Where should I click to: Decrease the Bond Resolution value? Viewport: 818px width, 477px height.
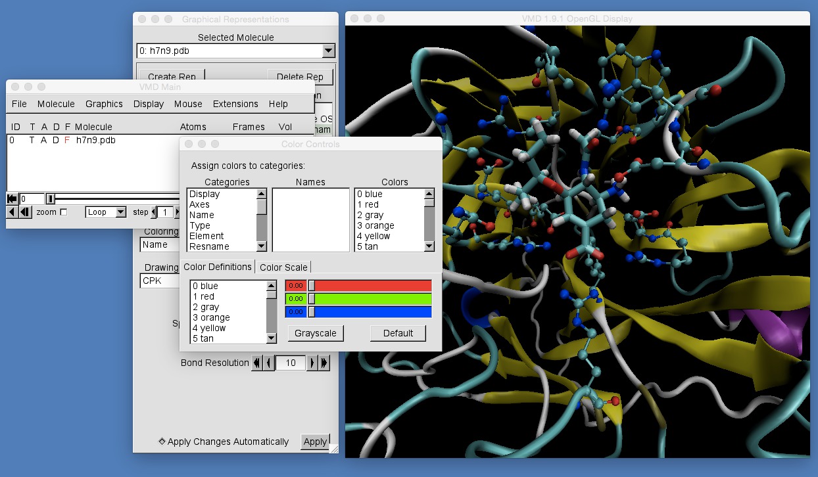coord(268,363)
